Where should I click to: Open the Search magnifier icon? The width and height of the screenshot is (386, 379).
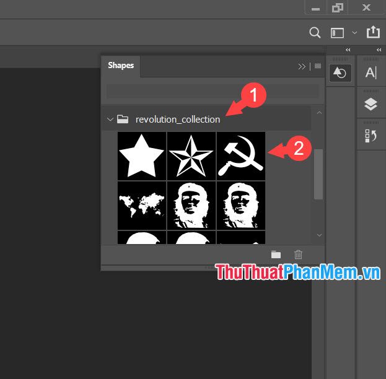[x=315, y=32]
